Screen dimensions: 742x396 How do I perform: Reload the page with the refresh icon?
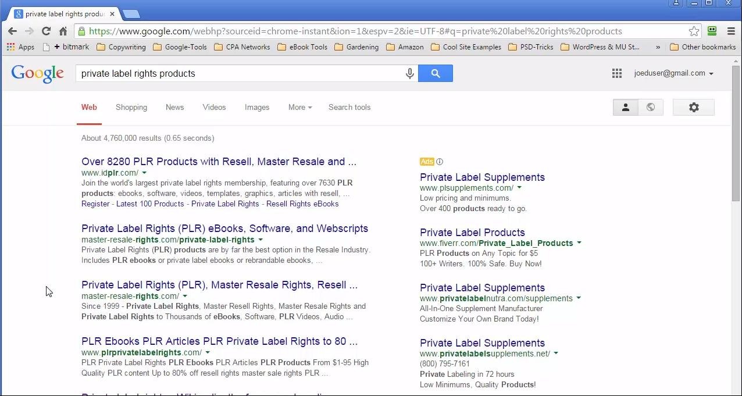click(x=46, y=31)
